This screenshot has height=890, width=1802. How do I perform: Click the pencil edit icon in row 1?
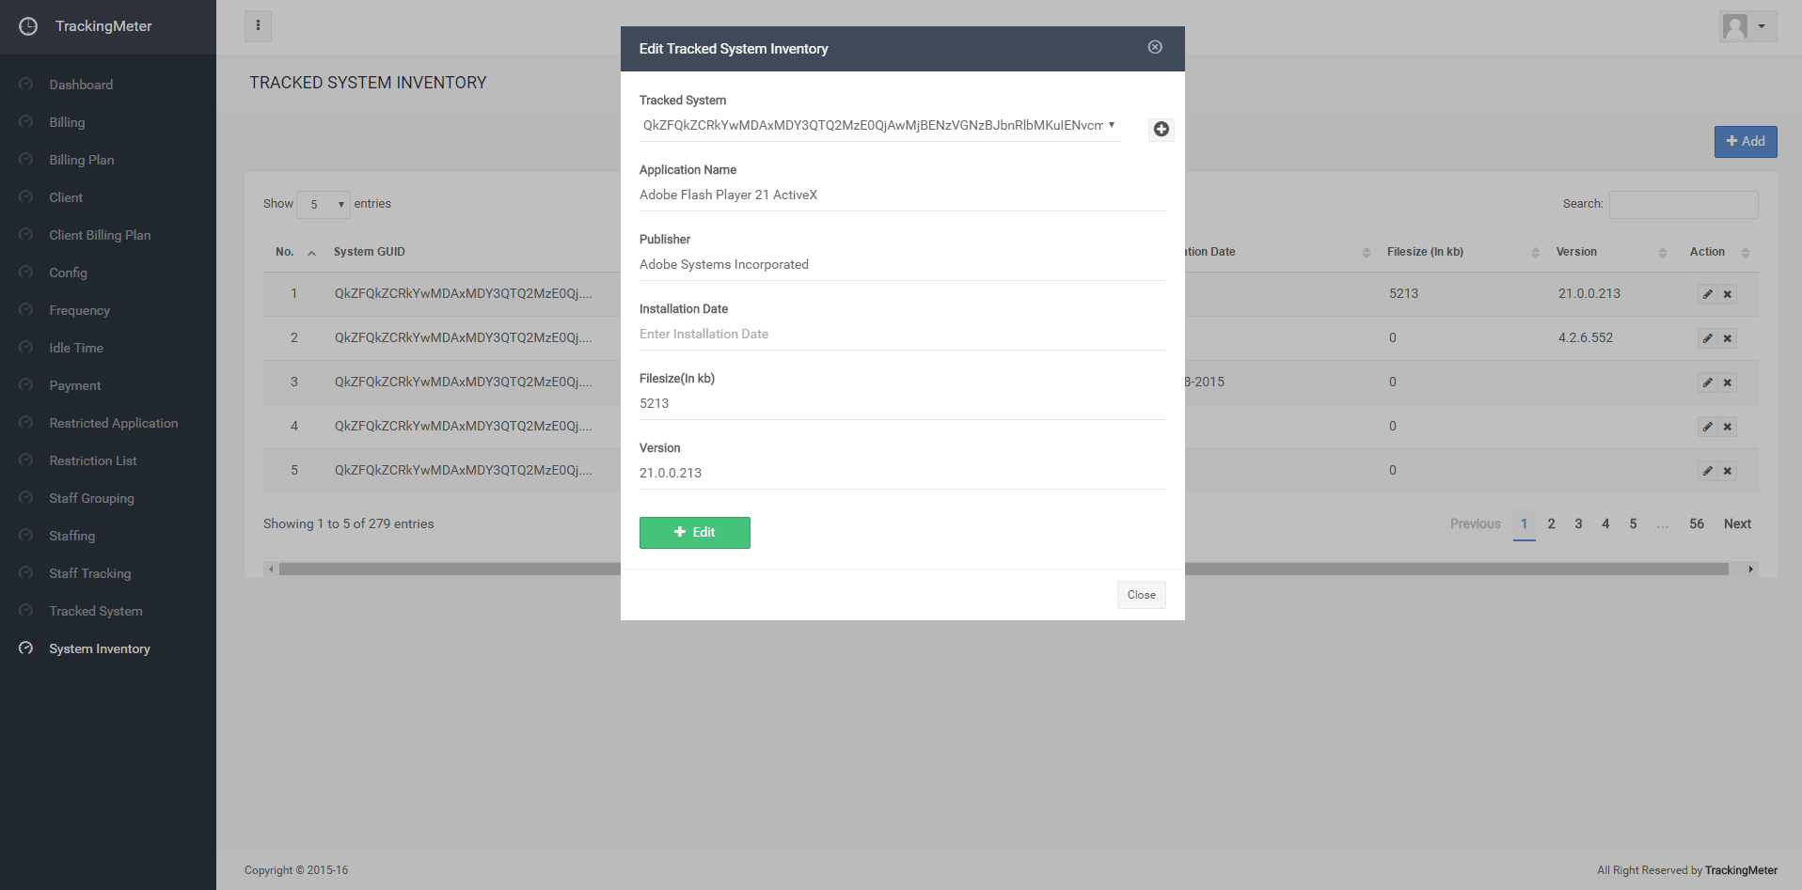point(1707,294)
